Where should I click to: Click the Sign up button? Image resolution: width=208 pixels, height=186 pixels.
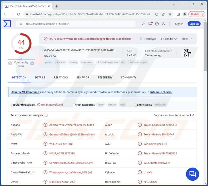pos(194,24)
